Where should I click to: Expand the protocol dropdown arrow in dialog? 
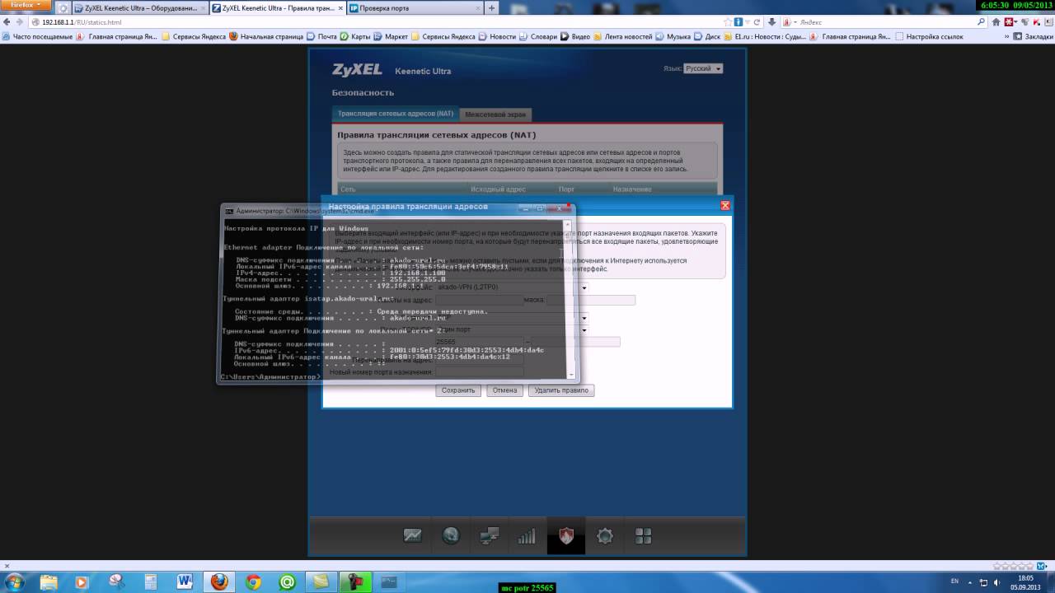(x=584, y=318)
